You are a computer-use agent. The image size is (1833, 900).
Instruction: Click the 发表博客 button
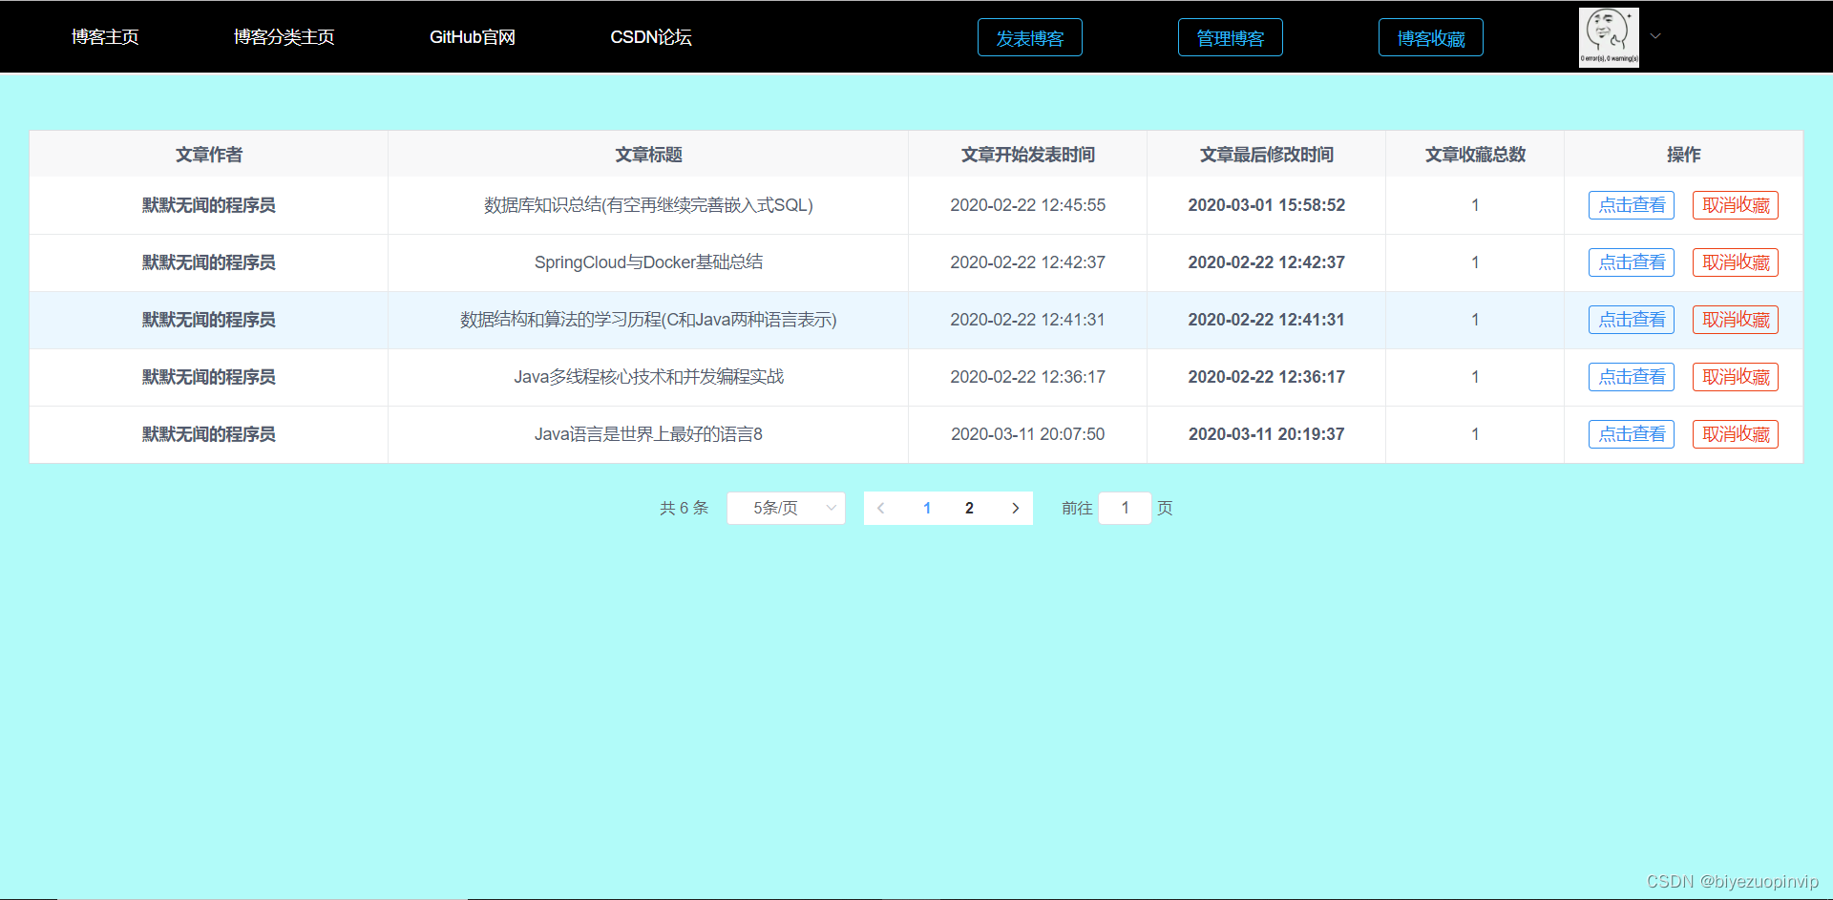point(1030,37)
